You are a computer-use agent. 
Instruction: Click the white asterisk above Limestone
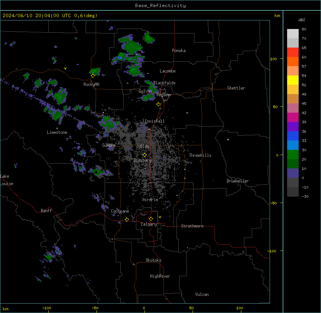click(x=57, y=129)
